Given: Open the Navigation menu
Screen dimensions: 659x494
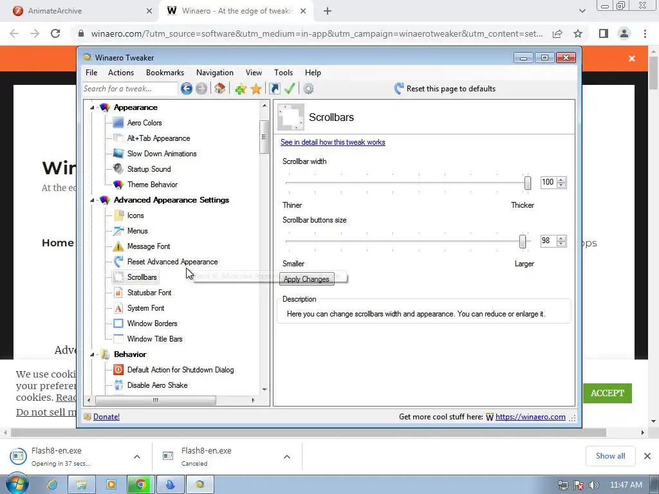Looking at the screenshot, I should pyautogui.click(x=215, y=73).
